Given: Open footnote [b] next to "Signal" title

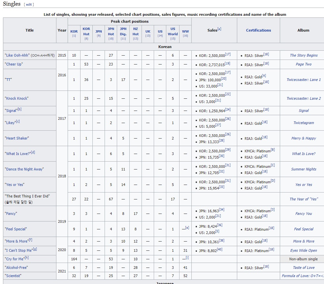Looking at the screenshot, I should [19, 109].
